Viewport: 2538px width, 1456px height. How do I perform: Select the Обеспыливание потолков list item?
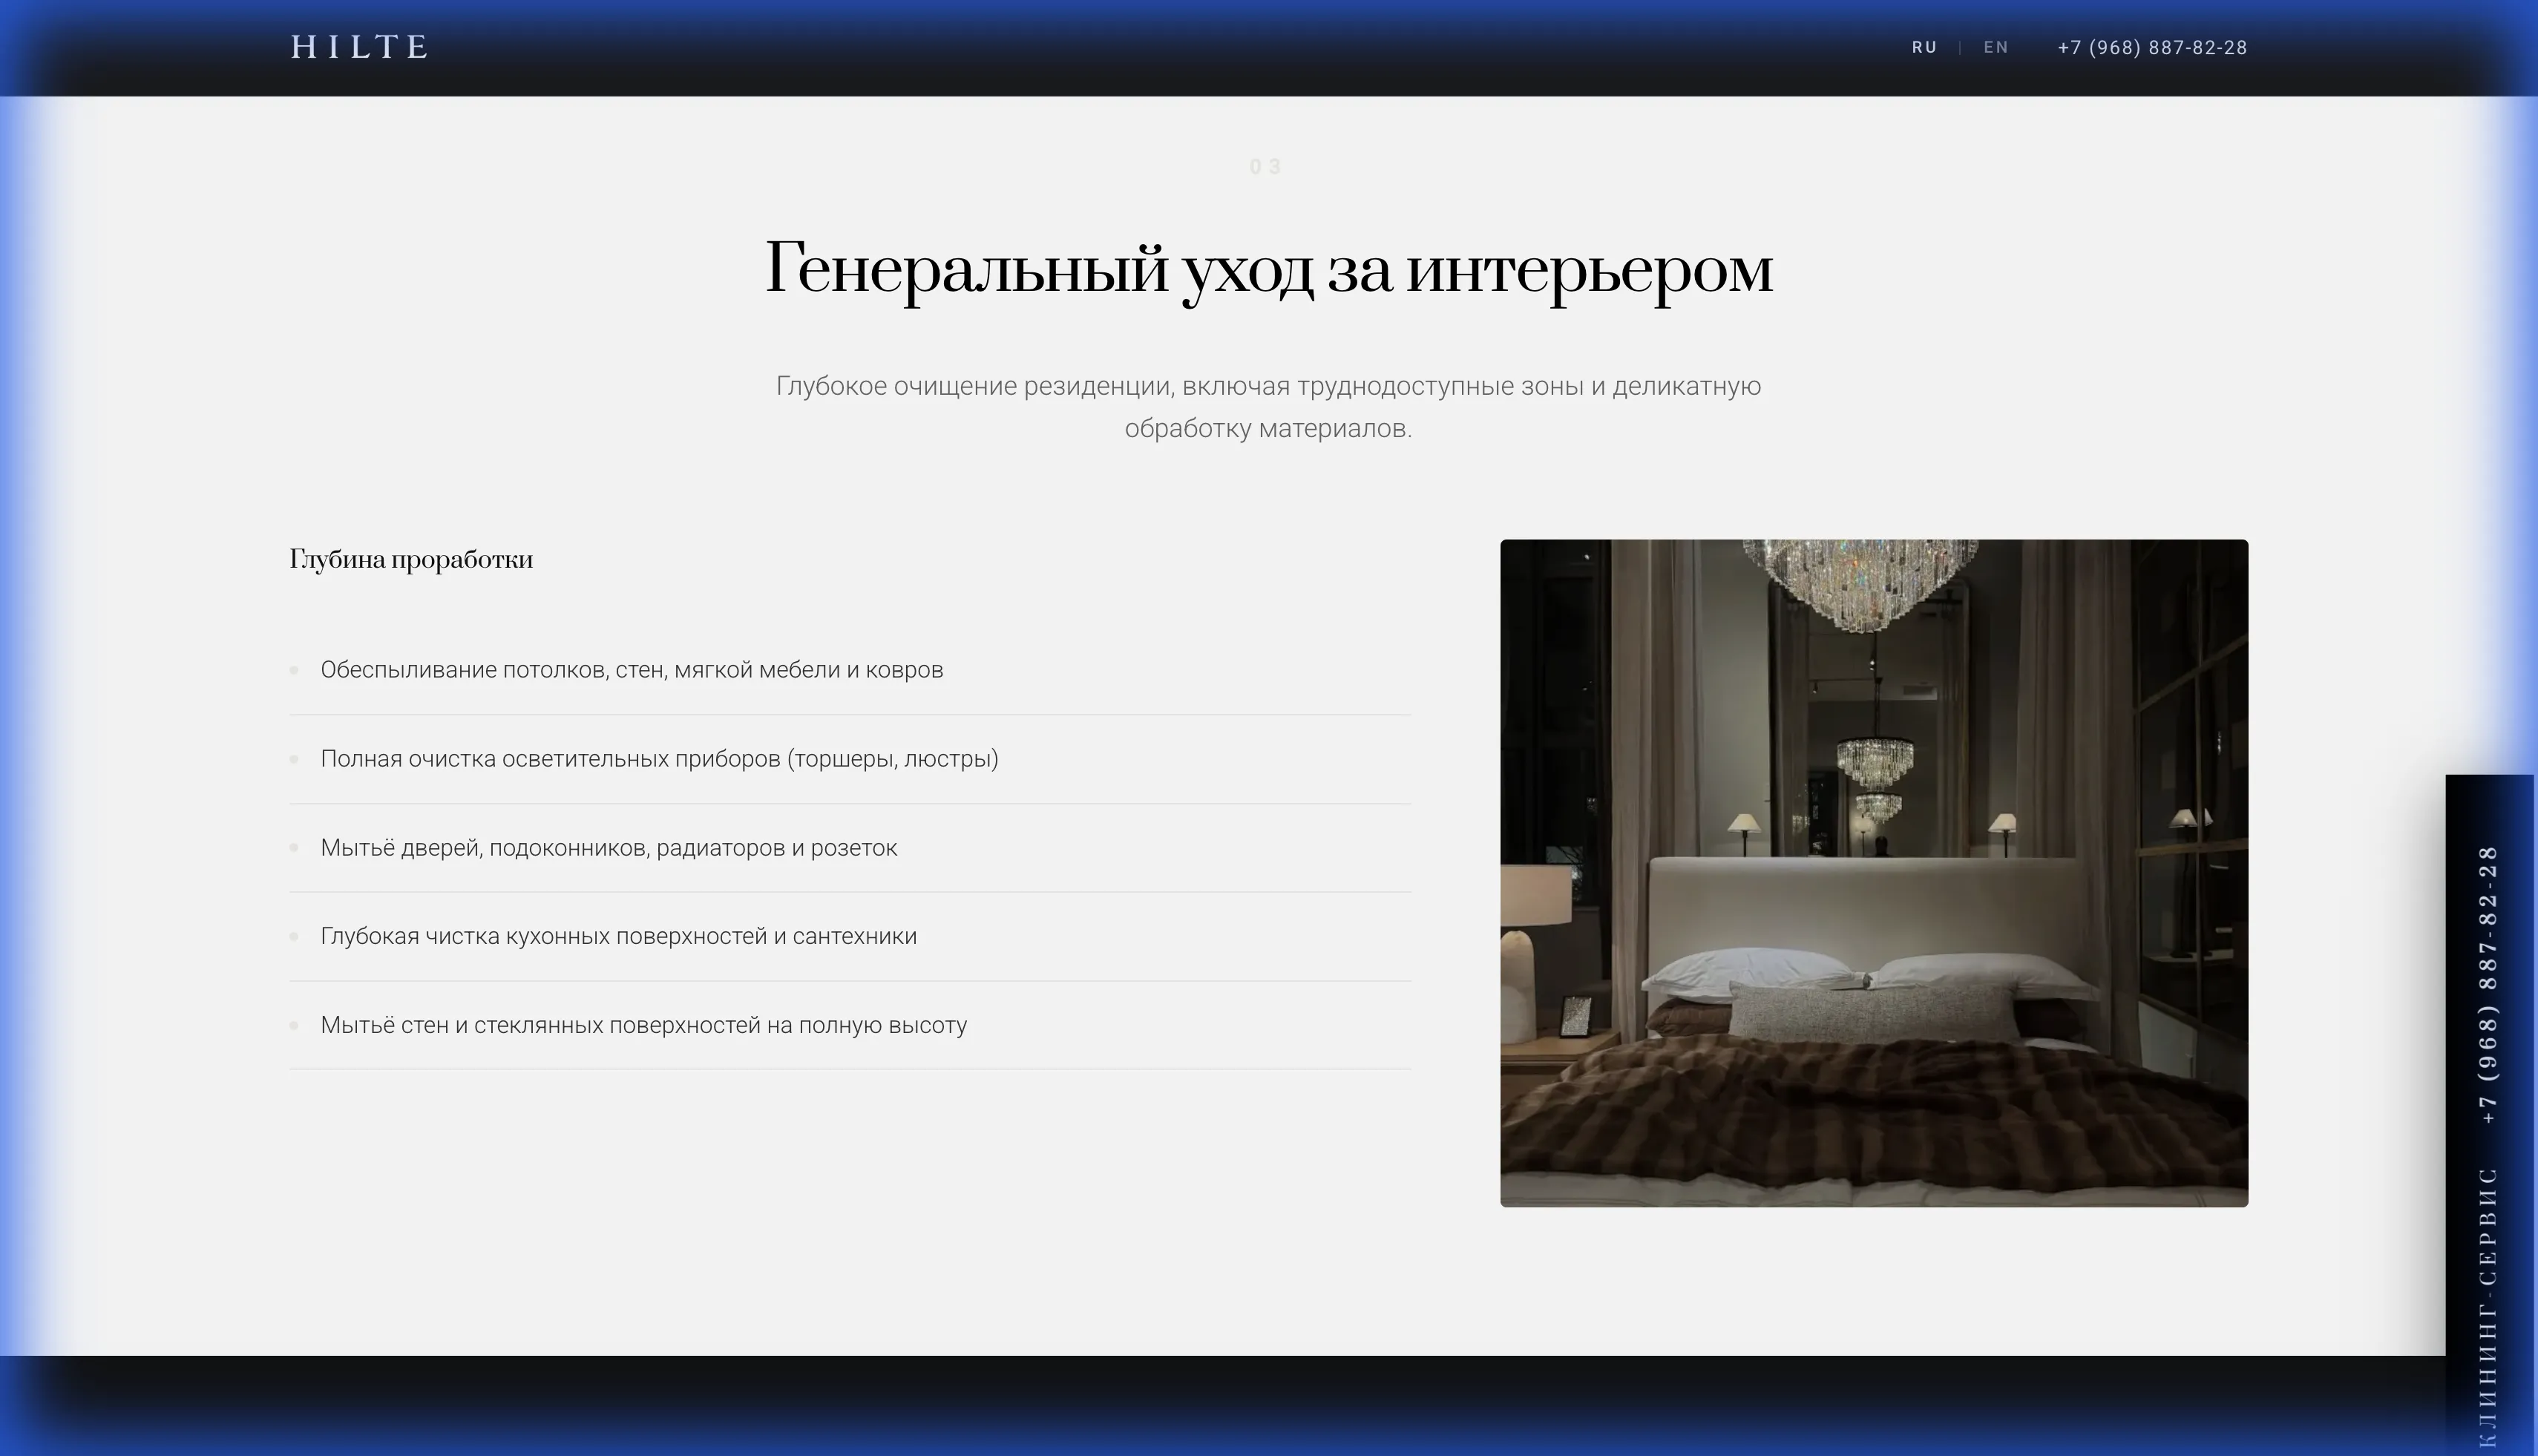pyautogui.click(x=631, y=670)
